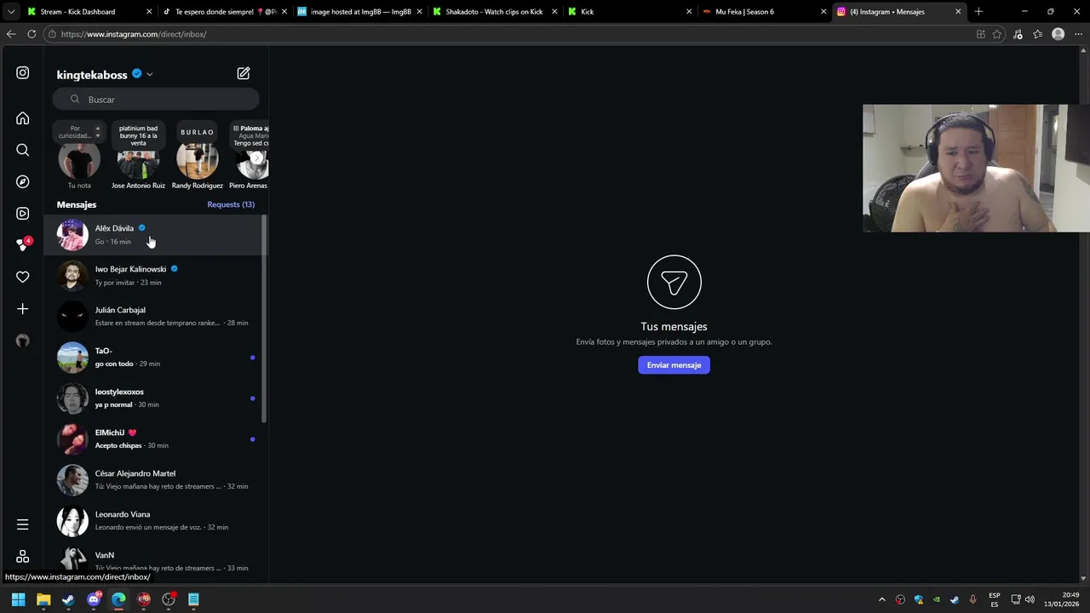Open the Favorites list icon
Screen dimensions: 1090x613
coord(1038,34)
